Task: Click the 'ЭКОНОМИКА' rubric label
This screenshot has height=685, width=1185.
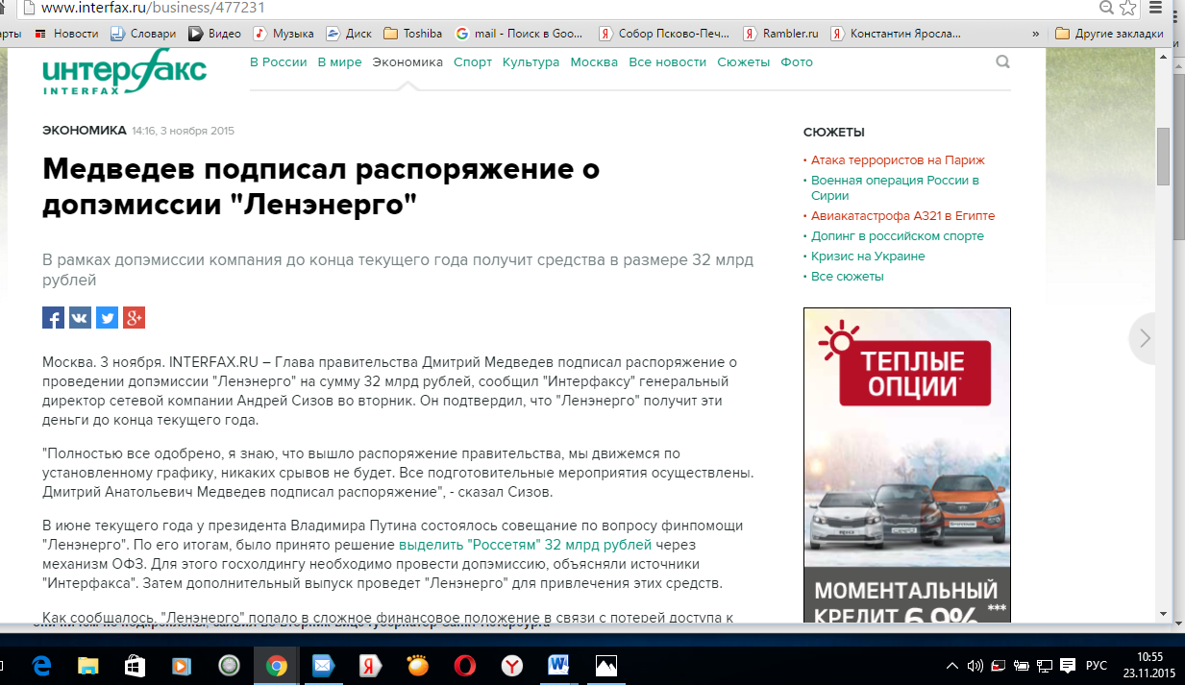Action: tap(85, 131)
